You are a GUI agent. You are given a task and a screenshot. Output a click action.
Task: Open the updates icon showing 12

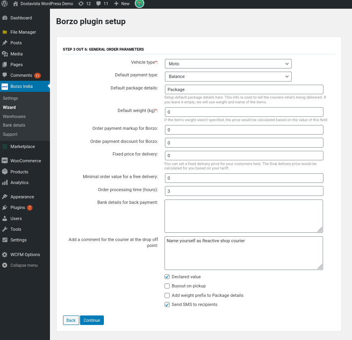[x=81, y=4]
